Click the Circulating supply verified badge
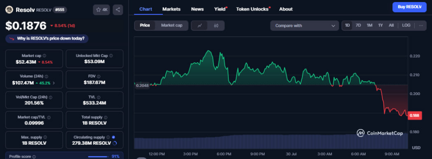432x159 pixels. [x=113, y=137]
